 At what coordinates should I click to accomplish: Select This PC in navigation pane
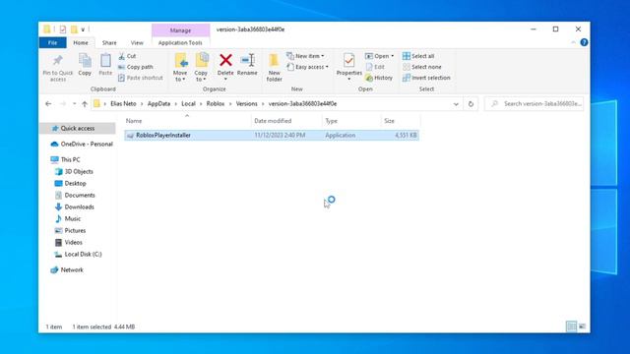[x=66, y=159]
